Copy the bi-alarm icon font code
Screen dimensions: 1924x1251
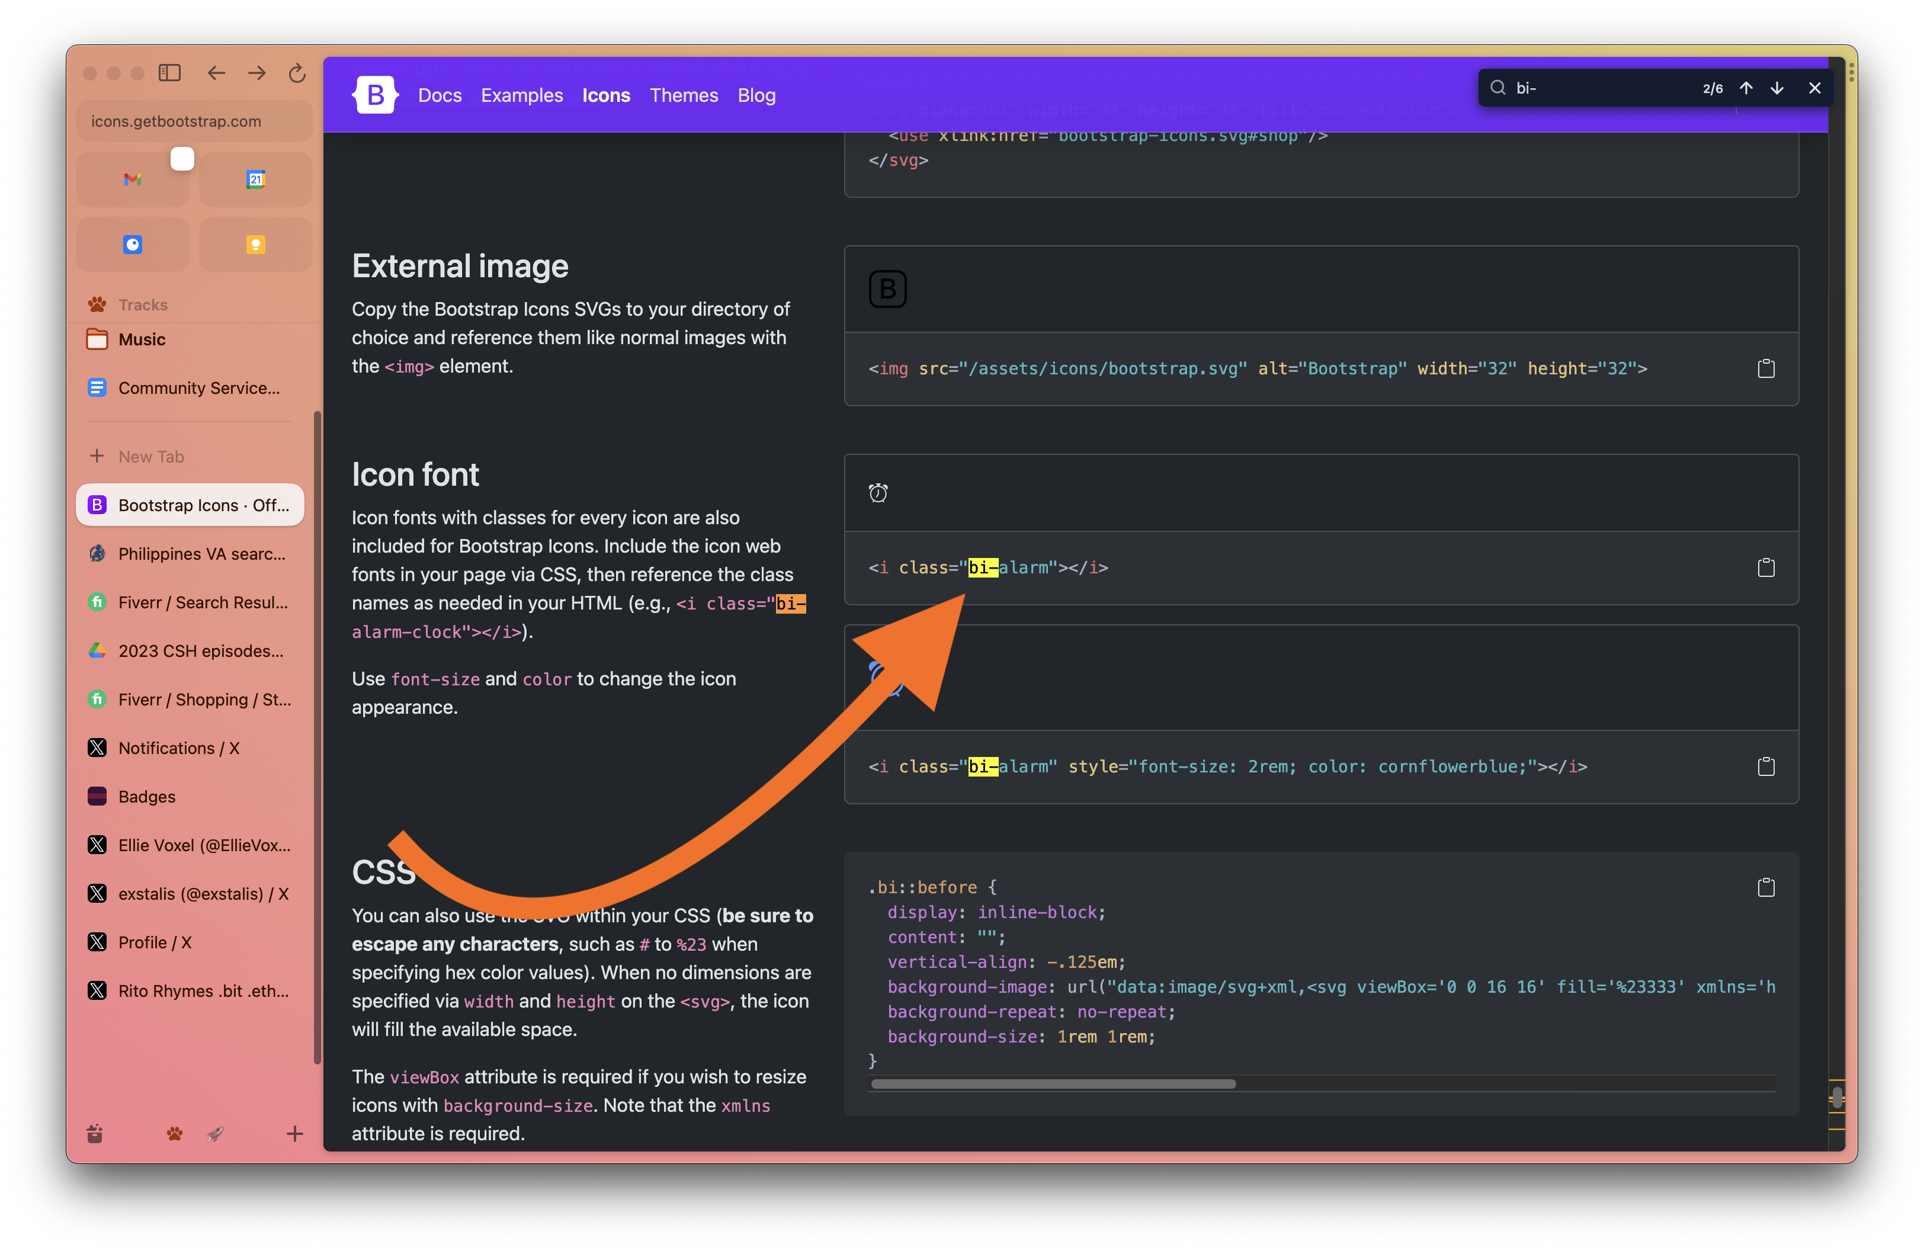pyautogui.click(x=1766, y=567)
